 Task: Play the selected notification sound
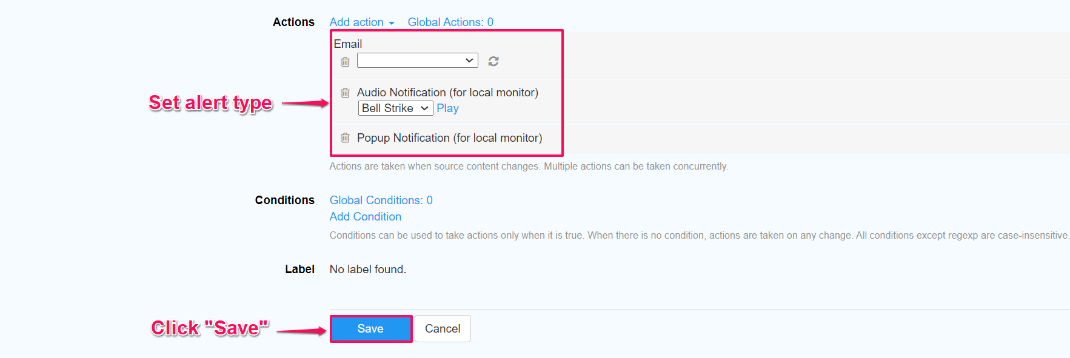point(447,108)
